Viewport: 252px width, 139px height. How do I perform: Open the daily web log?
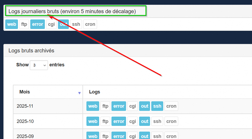(12, 24)
